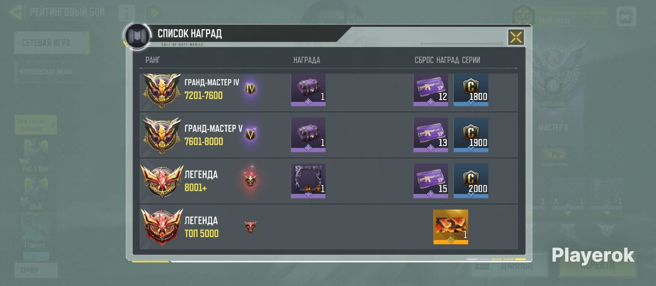Screen dimensions: 656x286
Task: View the Legend avatar frame reward
Action: click(308, 181)
